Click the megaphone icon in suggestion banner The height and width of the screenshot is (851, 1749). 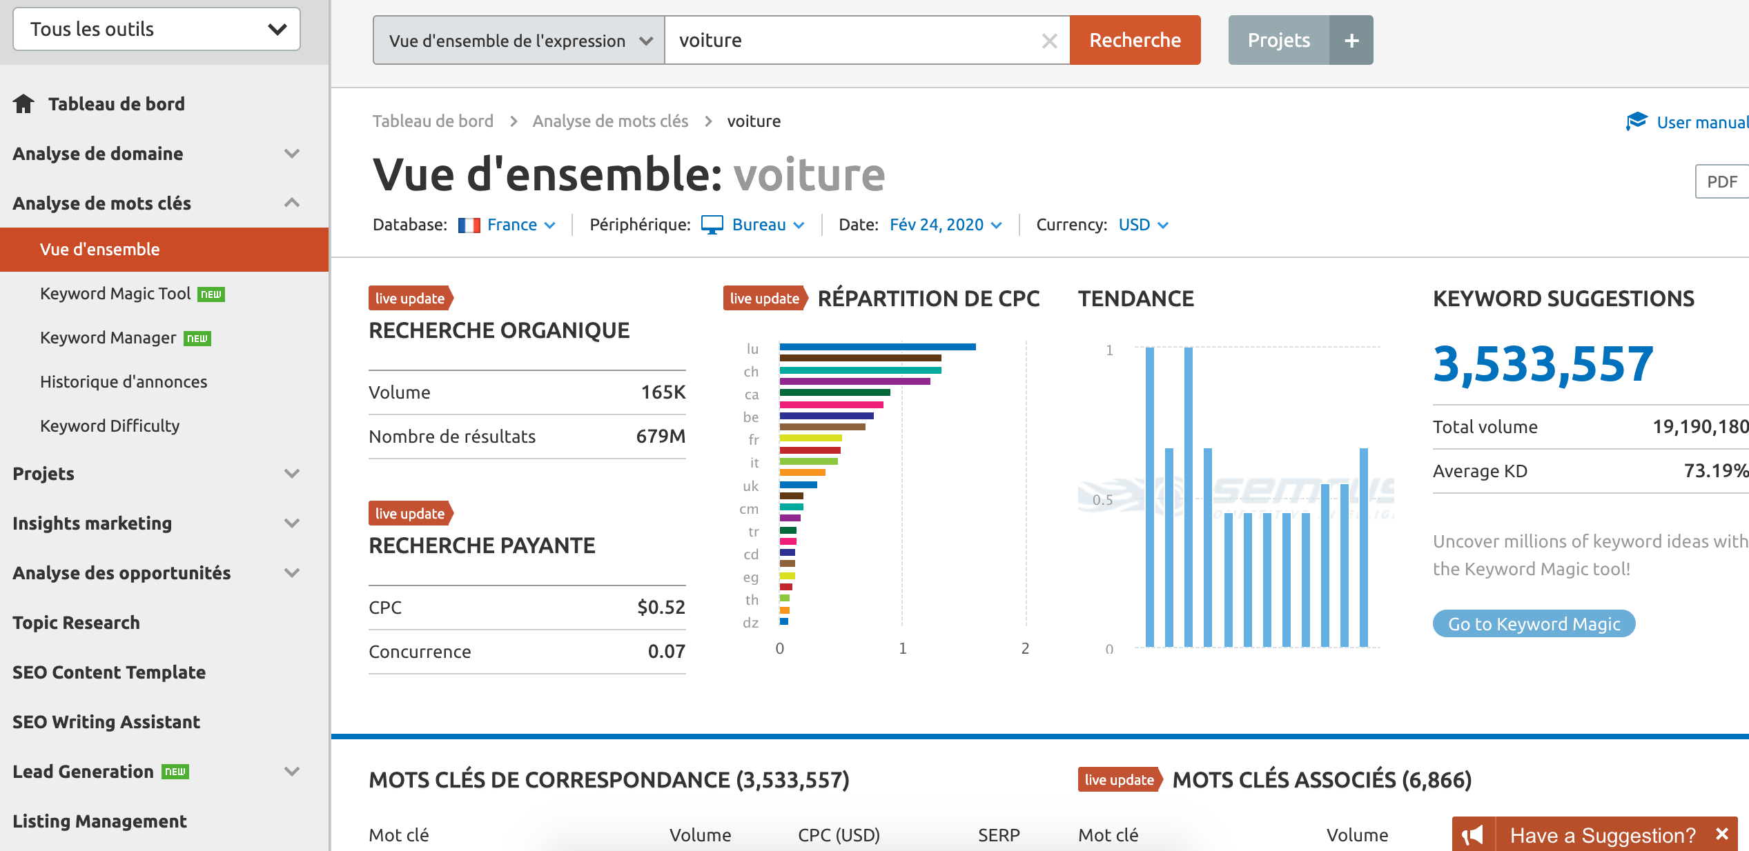[x=1474, y=835]
